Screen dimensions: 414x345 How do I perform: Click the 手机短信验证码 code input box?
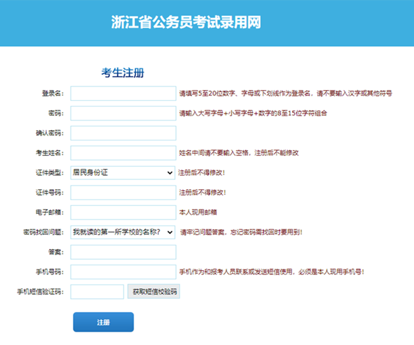coord(97,292)
